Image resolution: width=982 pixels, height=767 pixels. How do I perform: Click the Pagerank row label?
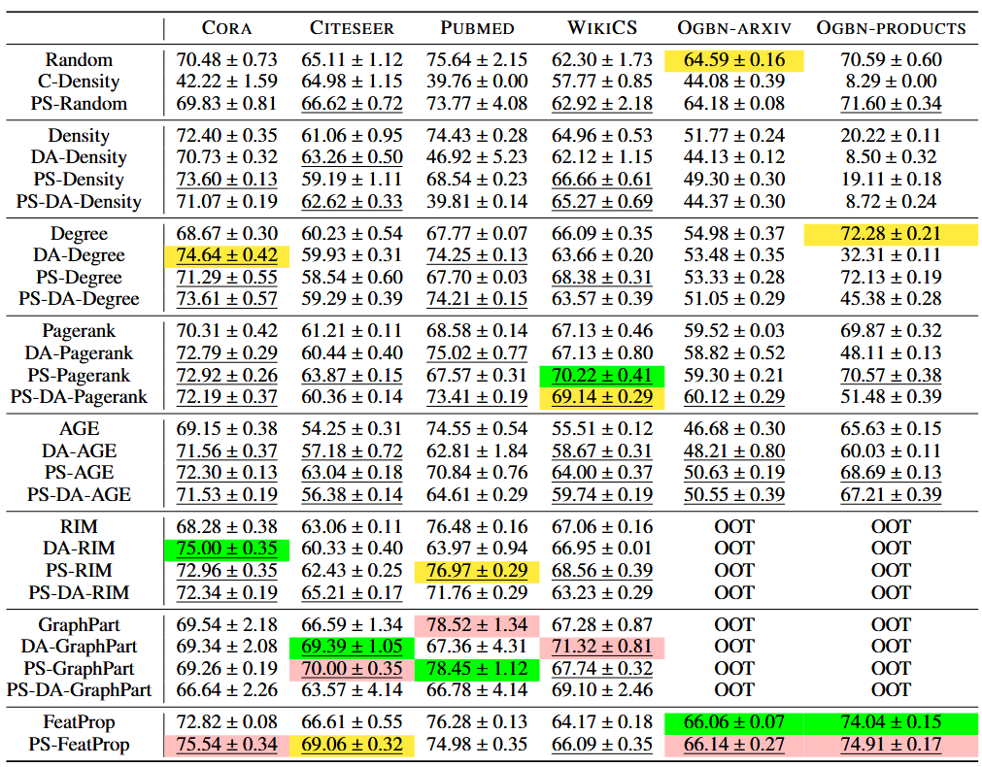coord(79,331)
